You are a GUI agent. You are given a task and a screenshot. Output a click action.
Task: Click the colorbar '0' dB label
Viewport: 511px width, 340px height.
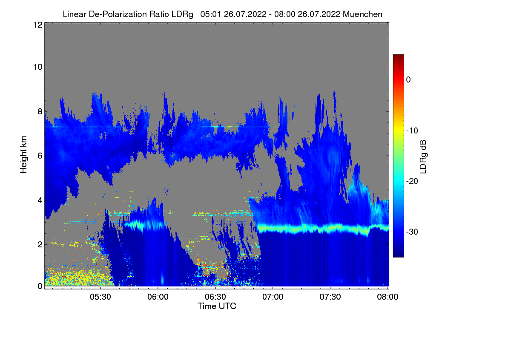(x=408, y=80)
